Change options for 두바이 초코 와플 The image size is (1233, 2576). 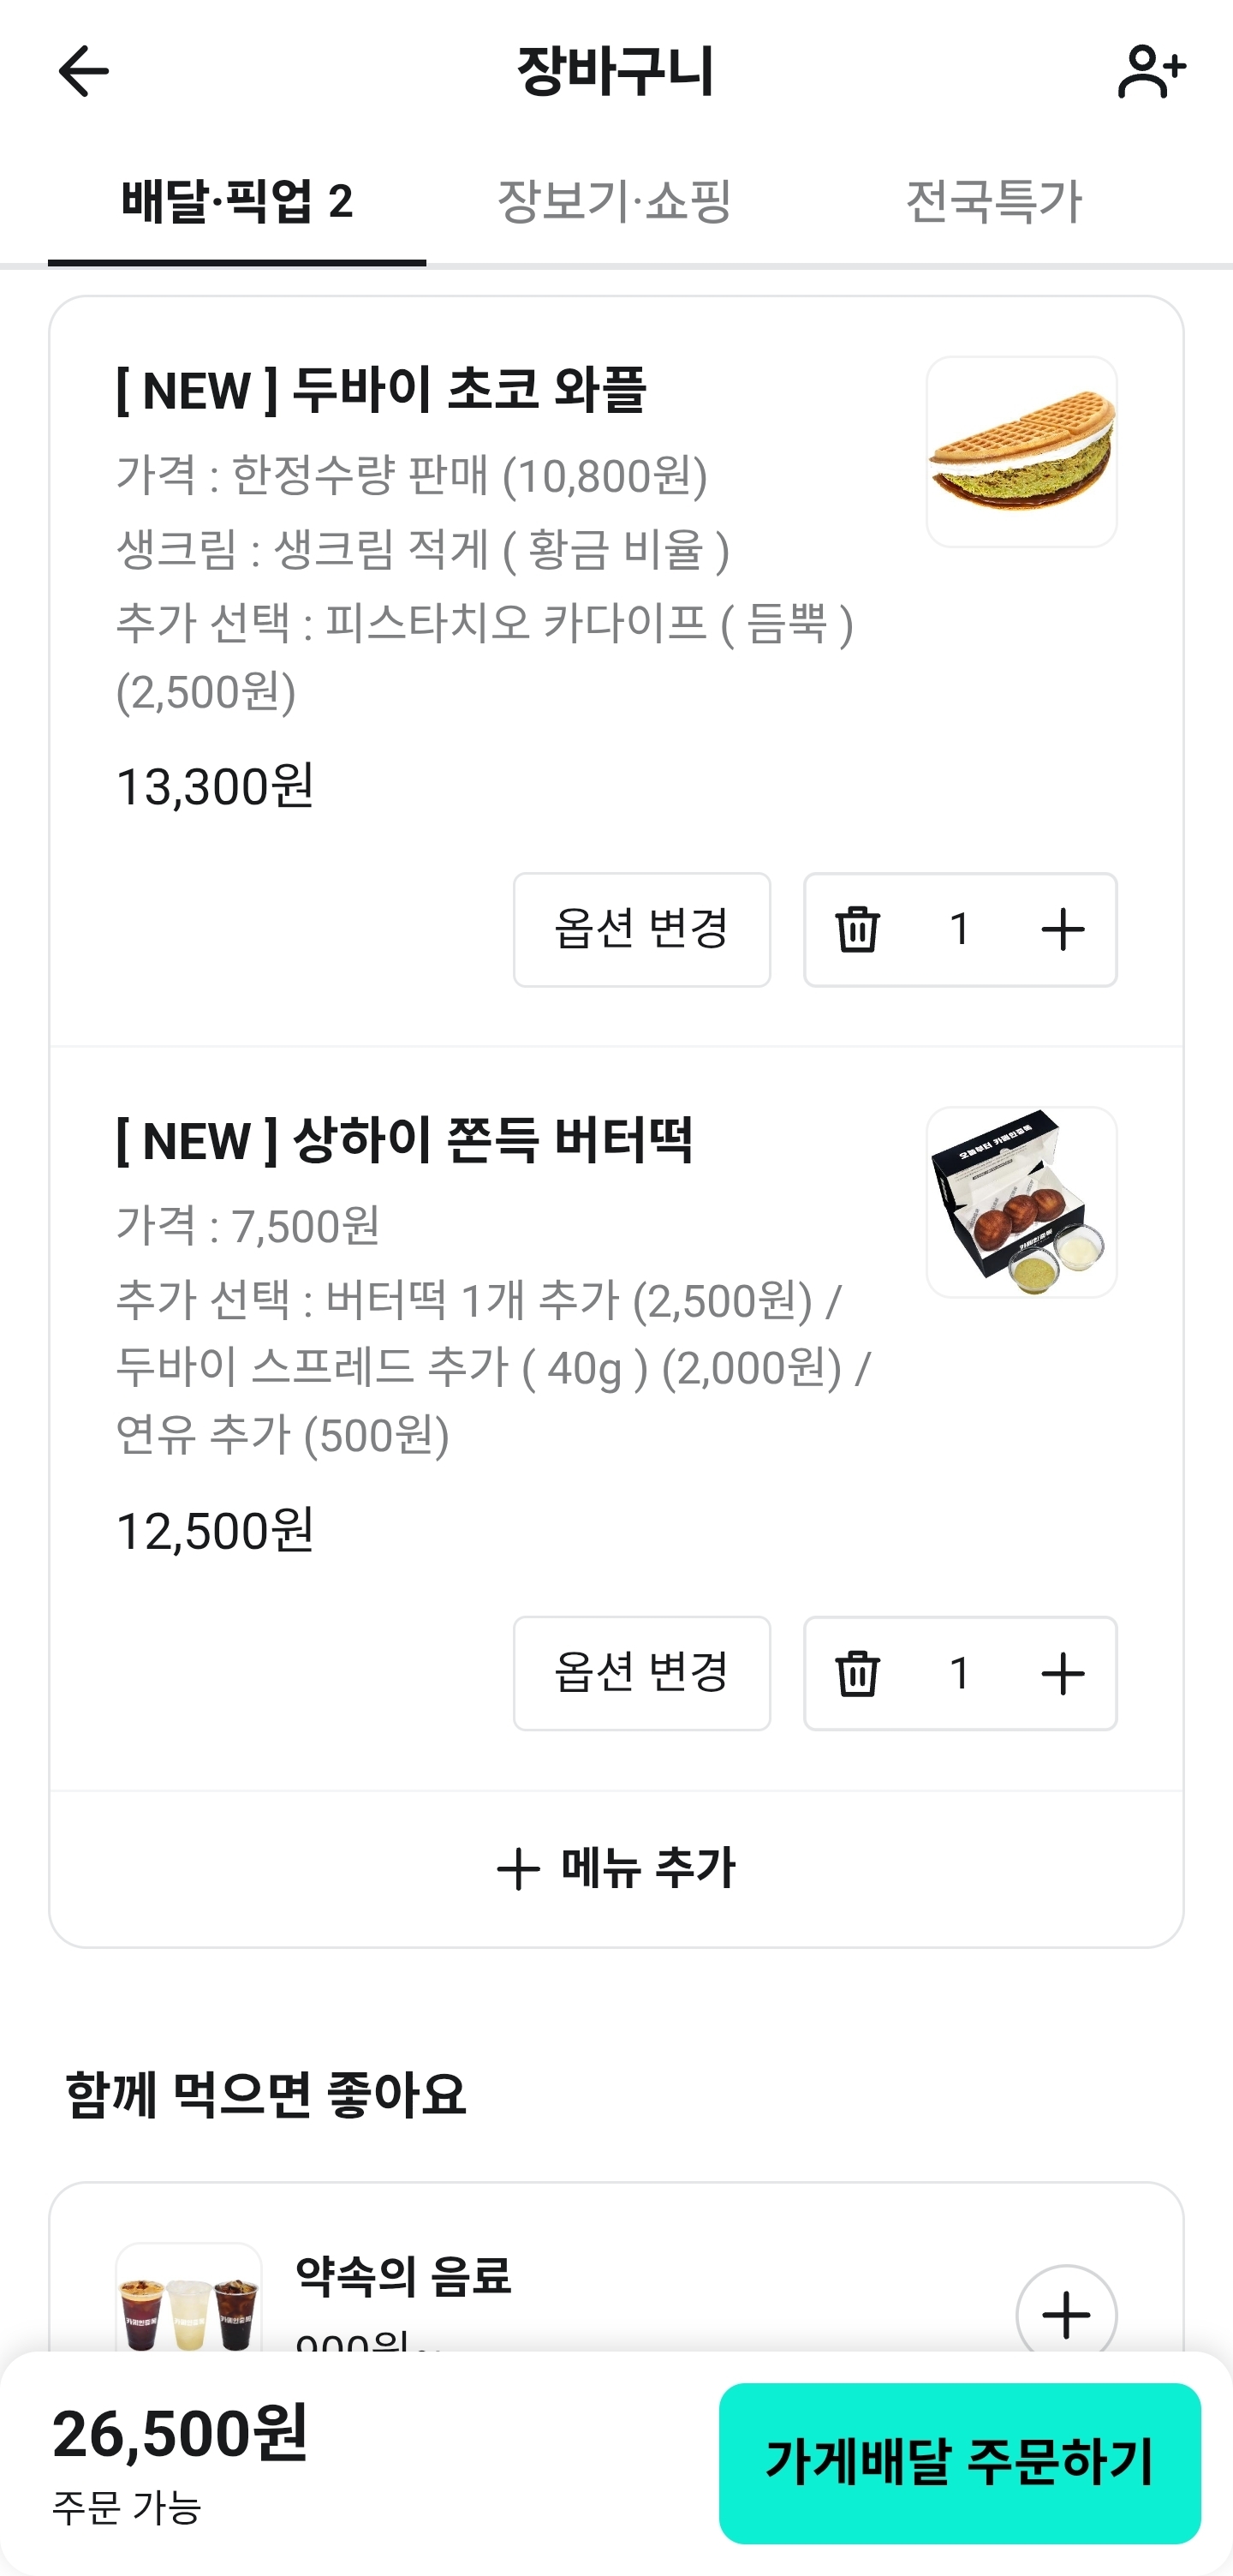tap(641, 929)
